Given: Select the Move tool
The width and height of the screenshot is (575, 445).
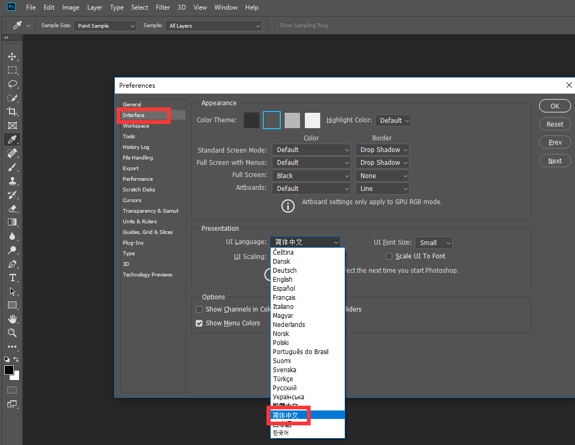Looking at the screenshot, I should coord(12,57).
